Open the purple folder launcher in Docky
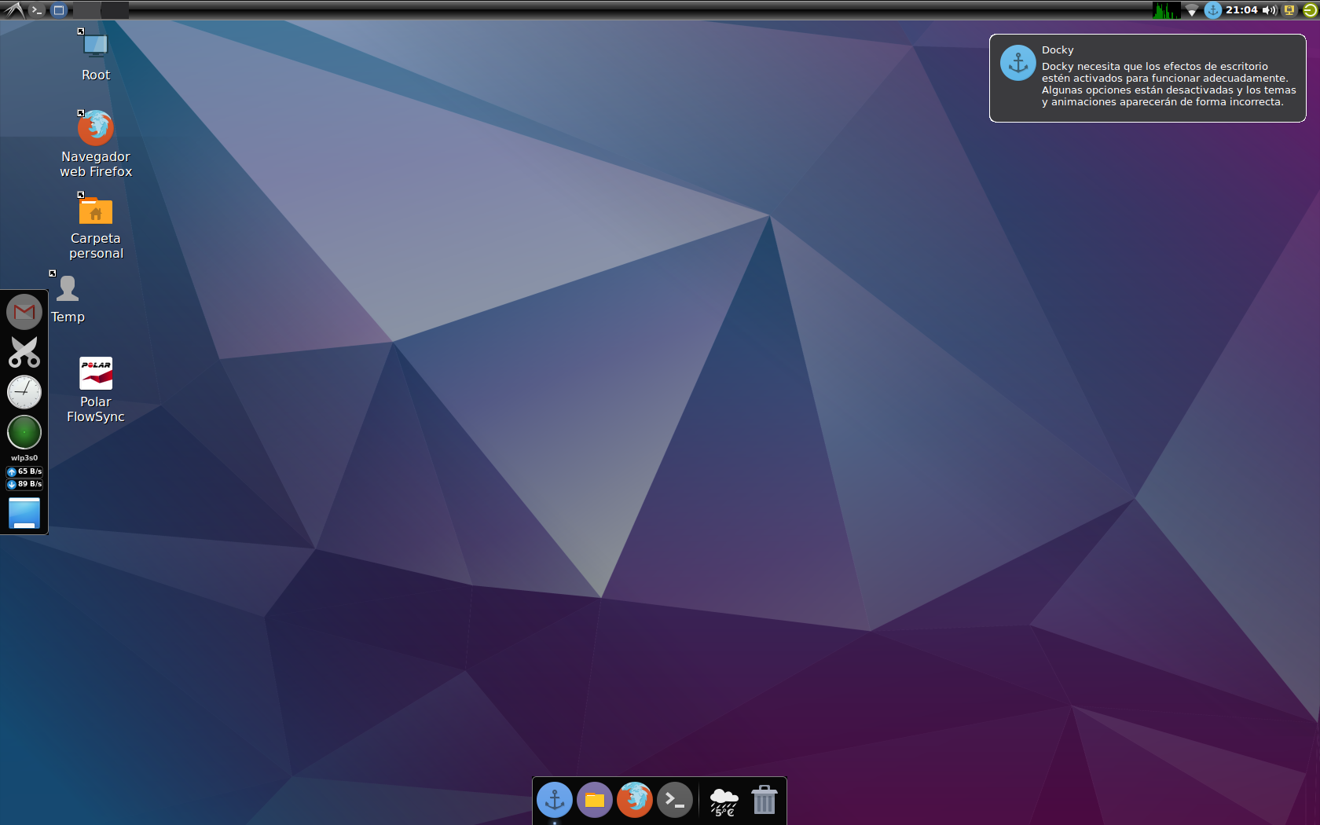 [595, 800]
